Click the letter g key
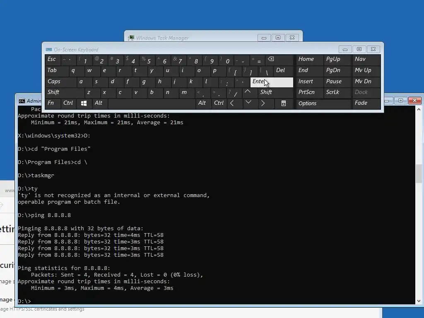Image resolution: width=424 pixels, height=318 pixels. click(147, 82)
